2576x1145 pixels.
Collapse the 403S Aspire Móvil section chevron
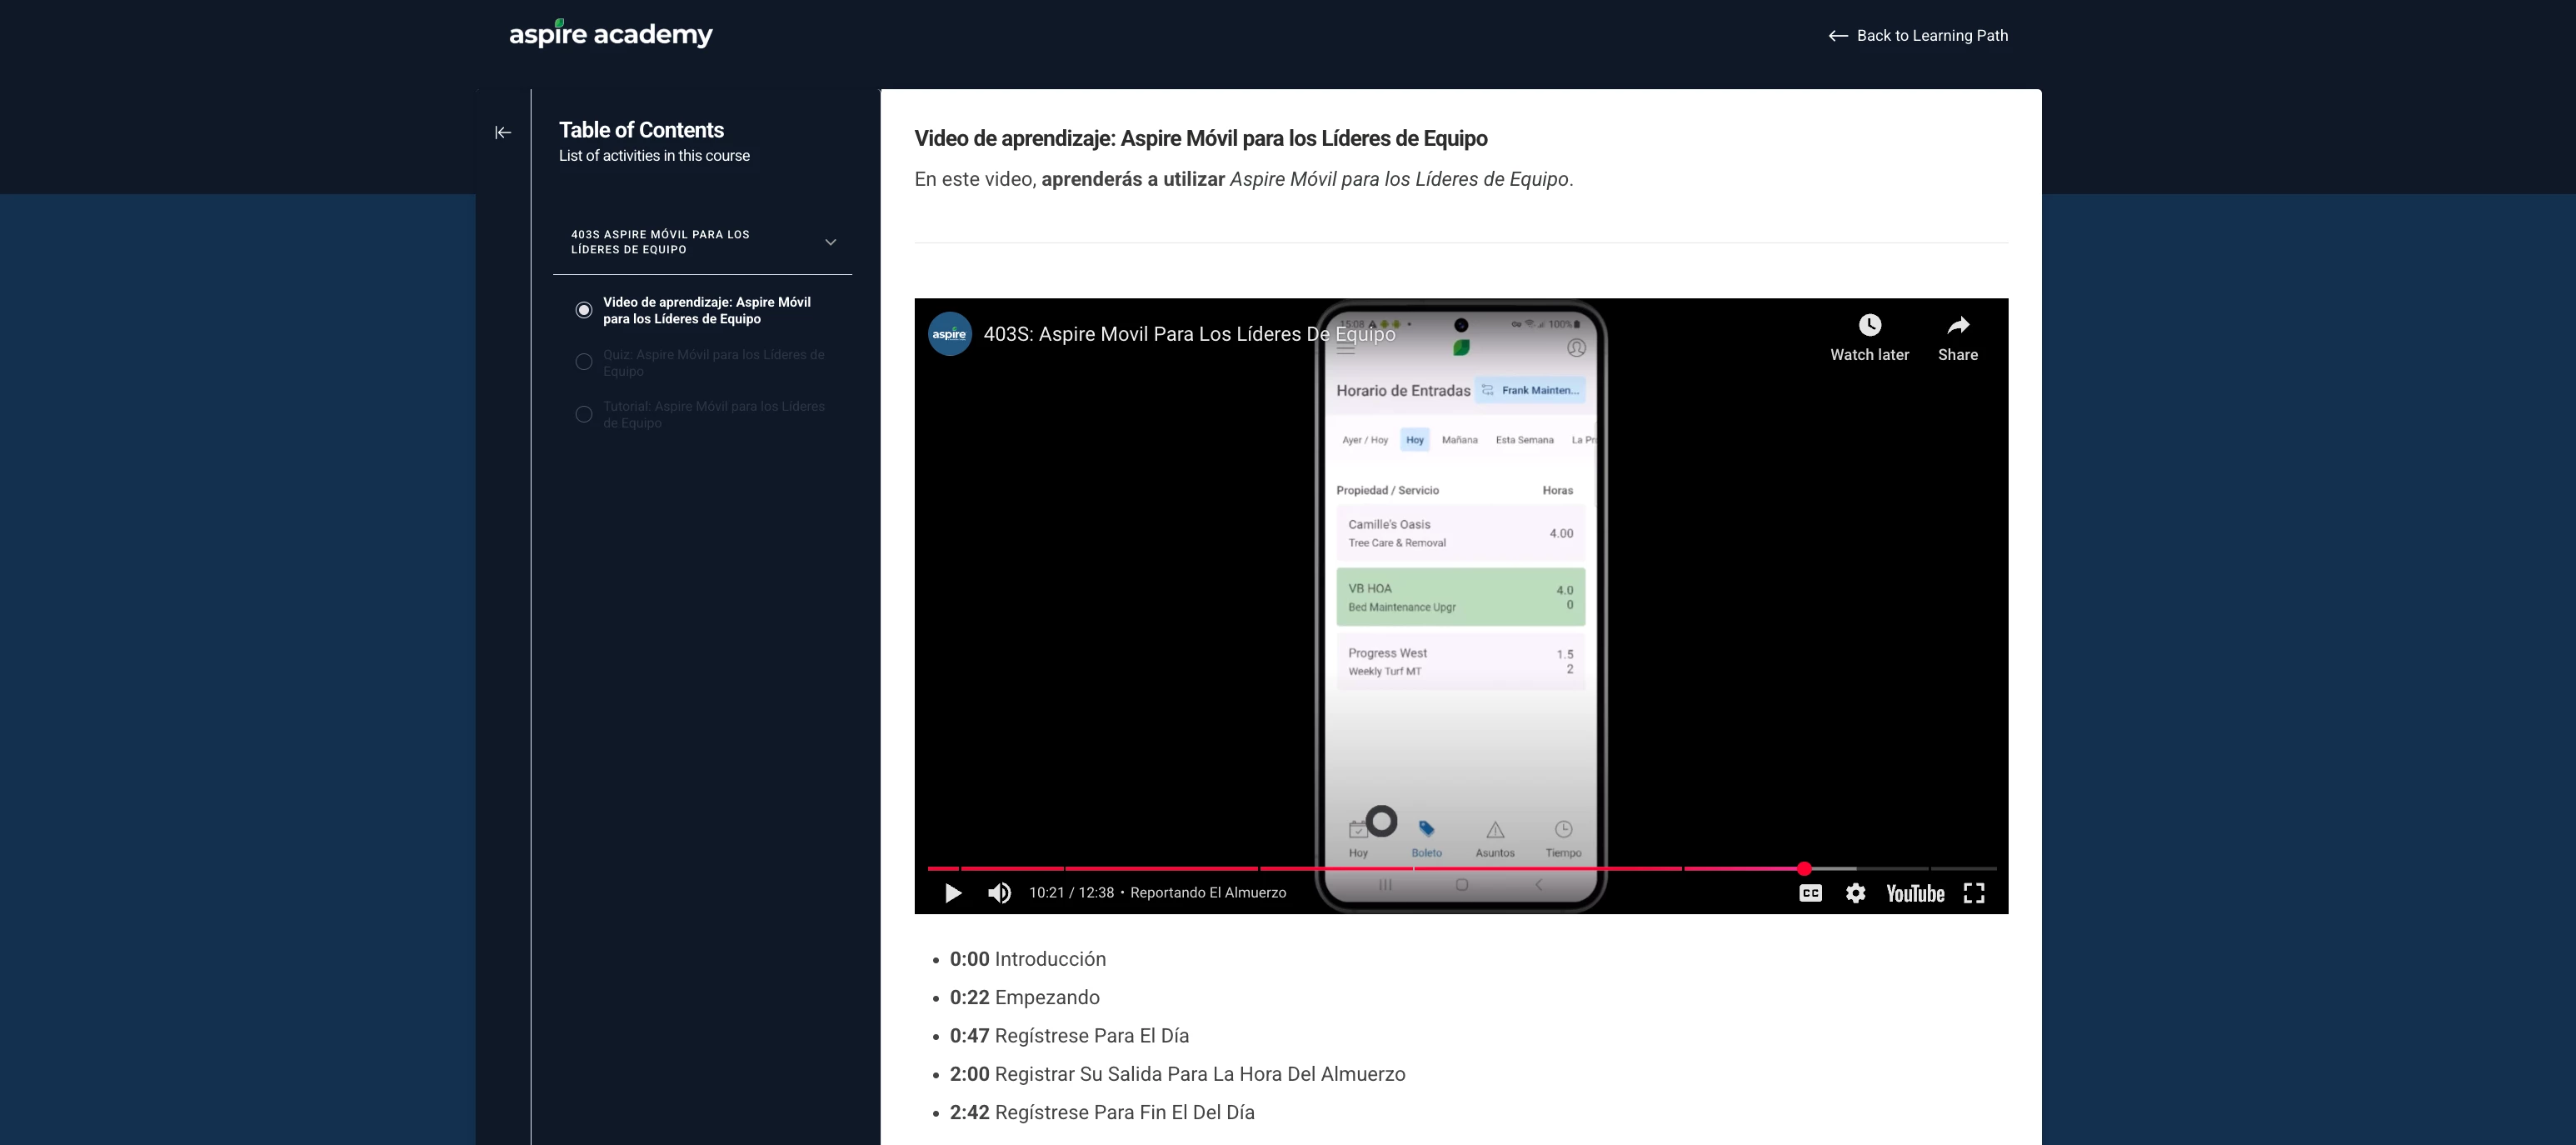(830, 242)
